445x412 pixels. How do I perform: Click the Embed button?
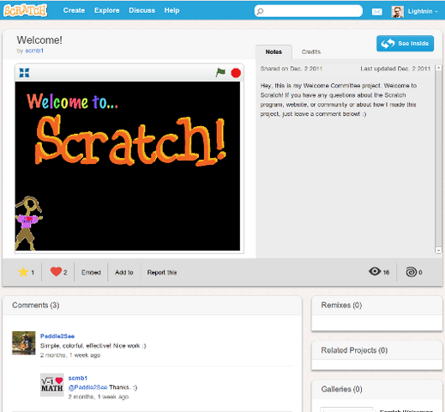pos(91,272)
